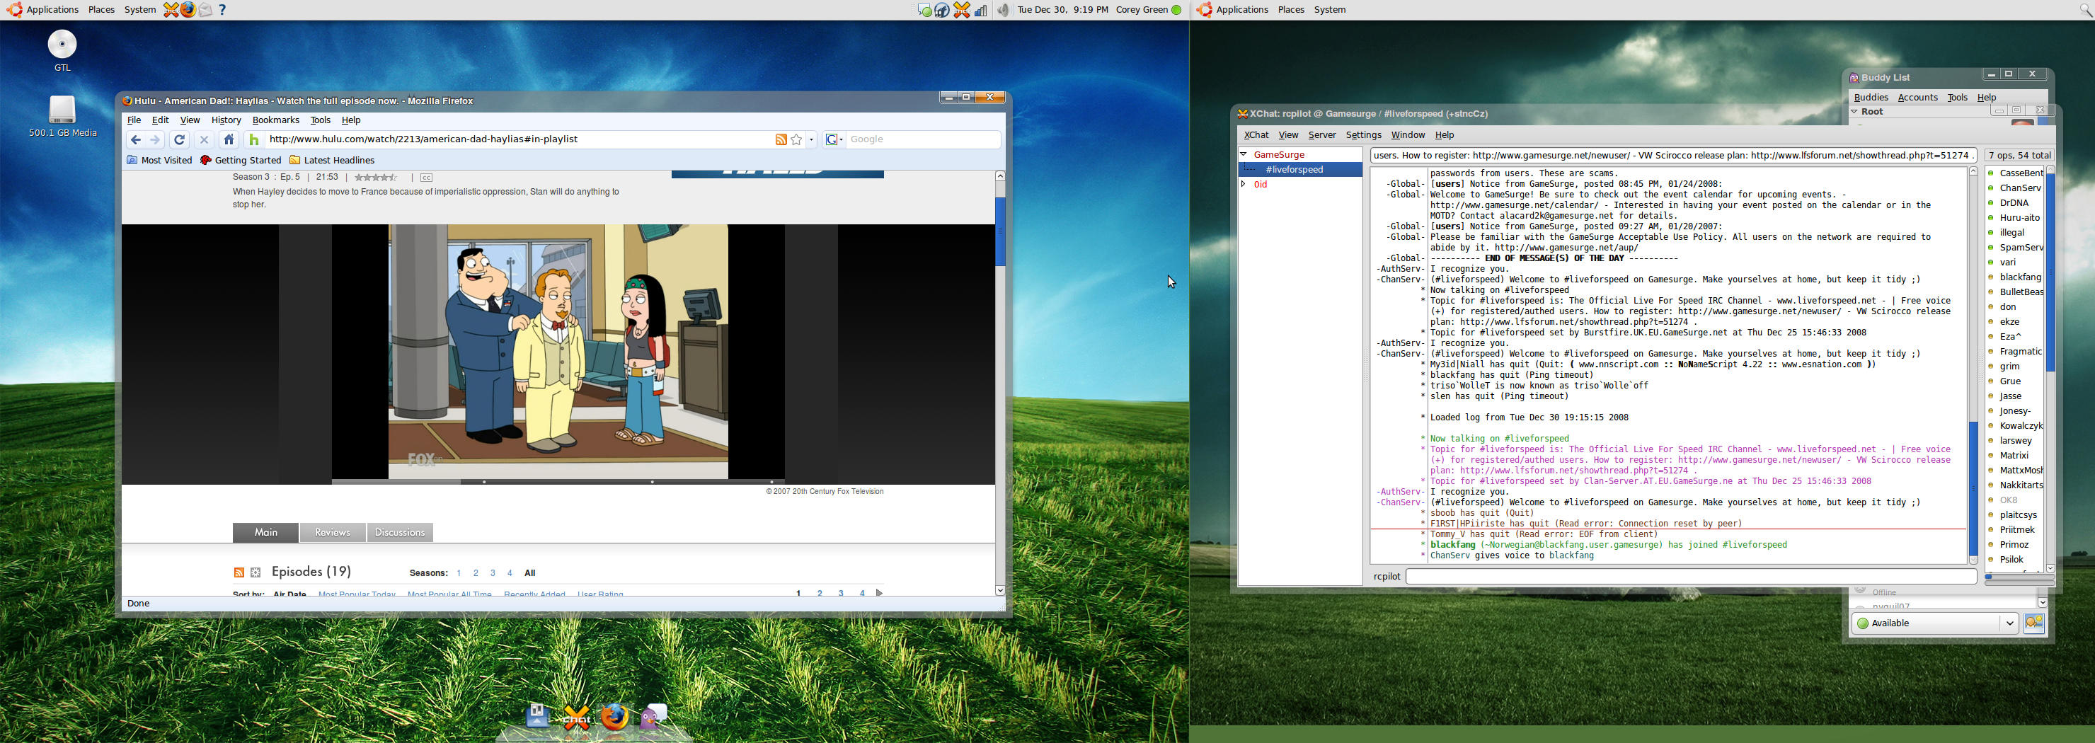
Task: Click the rcpilot chat message input field
Action: [1690, 576]
